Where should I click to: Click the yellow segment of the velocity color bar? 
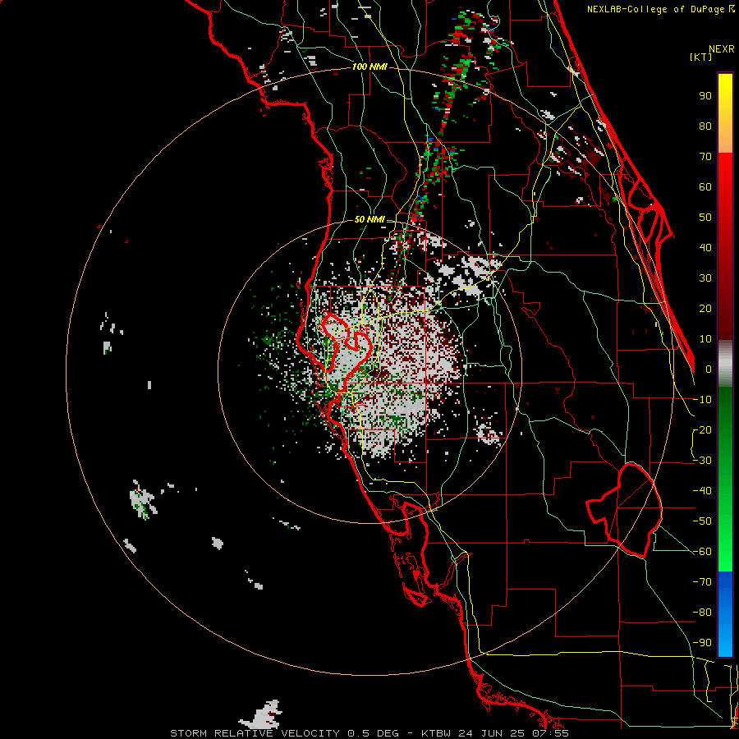point(725,113)
